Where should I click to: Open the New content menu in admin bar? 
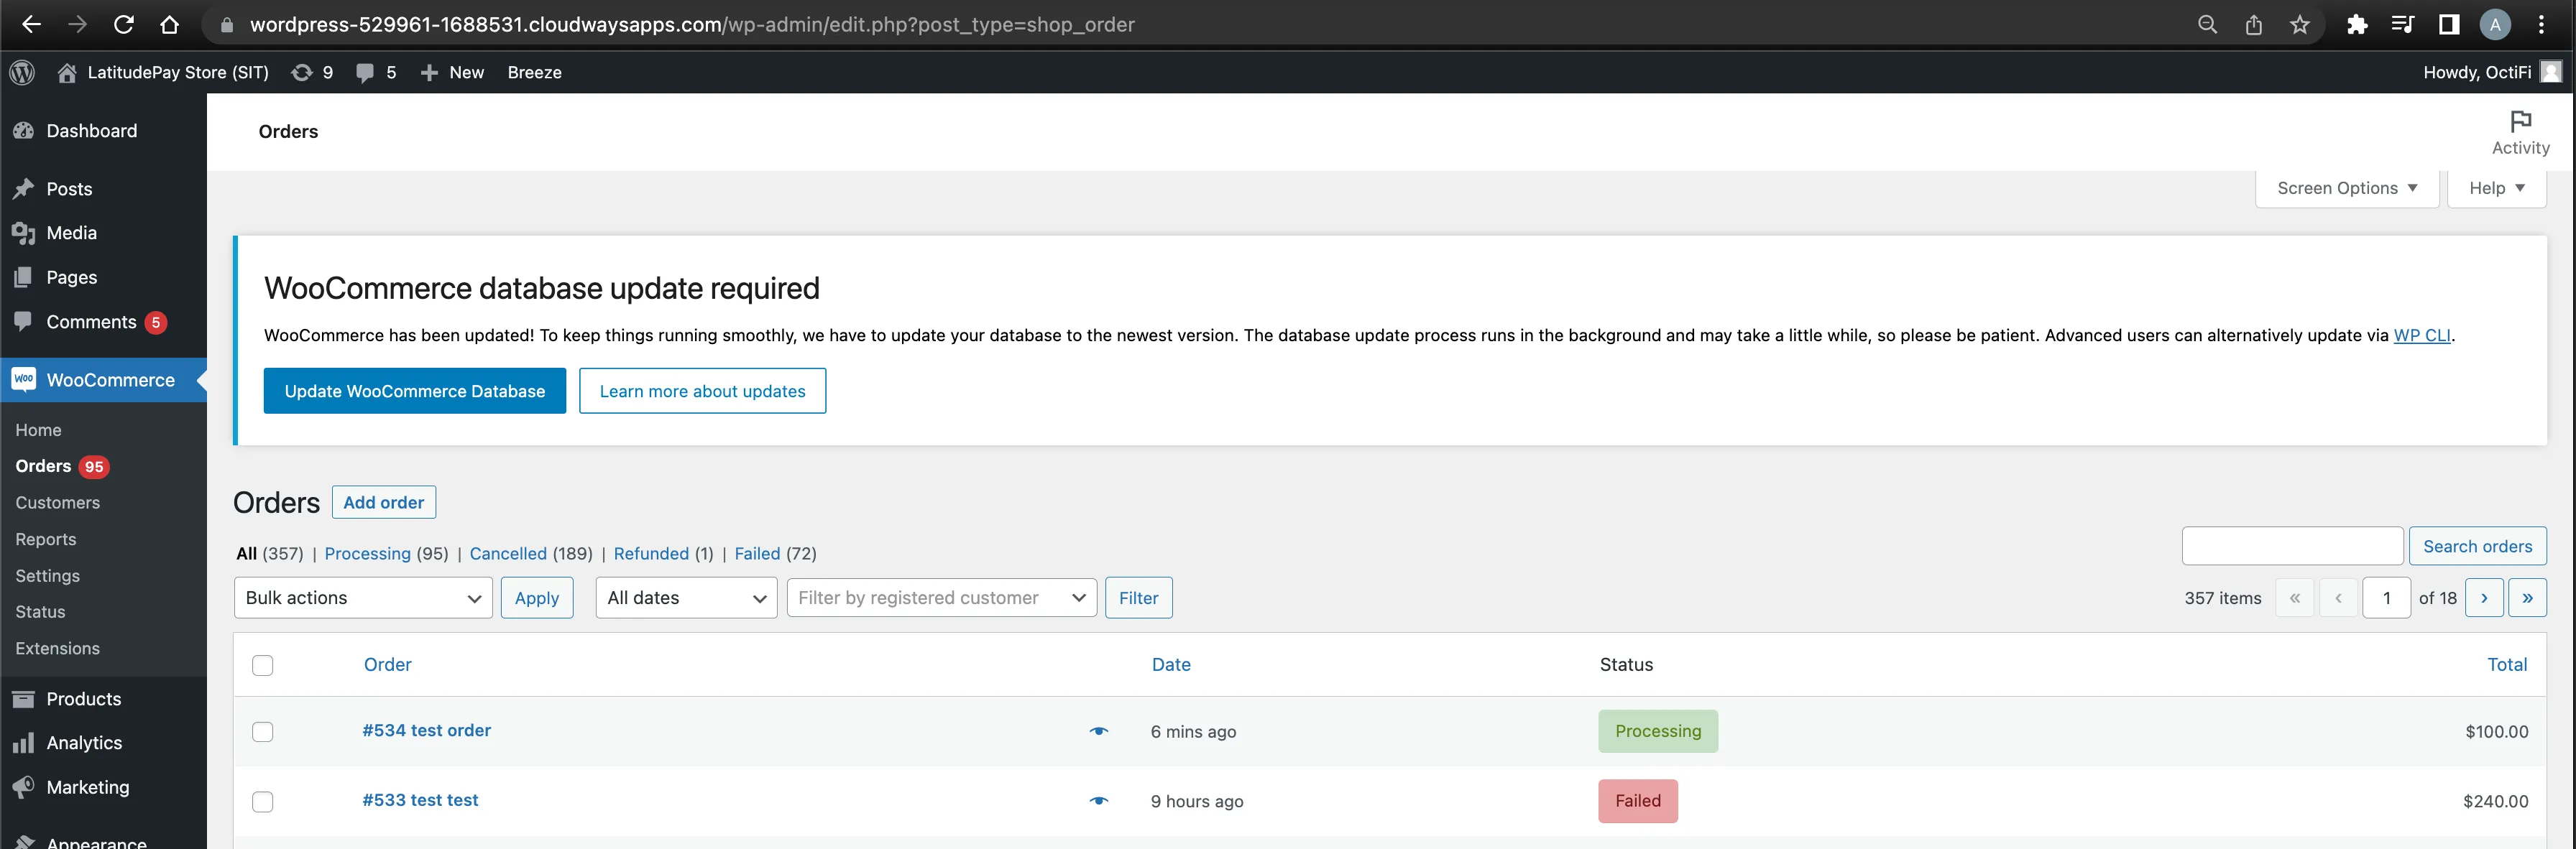coord(452,72)
